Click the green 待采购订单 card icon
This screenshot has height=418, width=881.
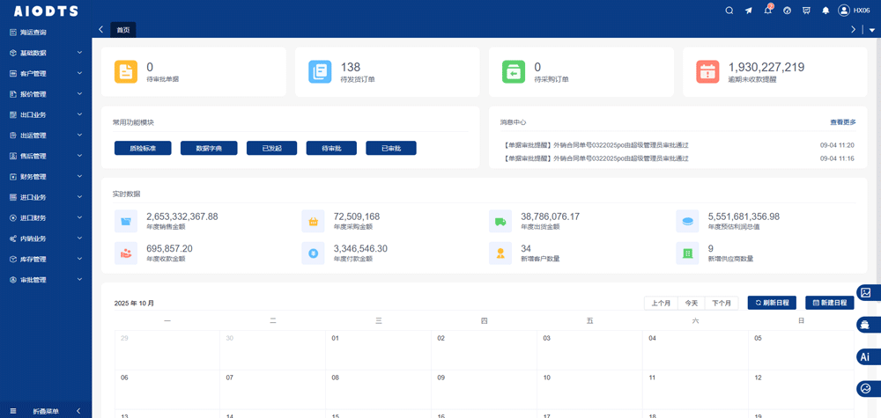514,72
